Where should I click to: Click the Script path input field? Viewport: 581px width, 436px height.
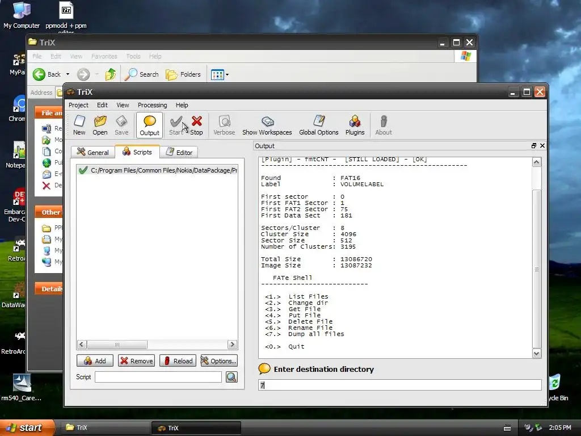pos(158,377)
